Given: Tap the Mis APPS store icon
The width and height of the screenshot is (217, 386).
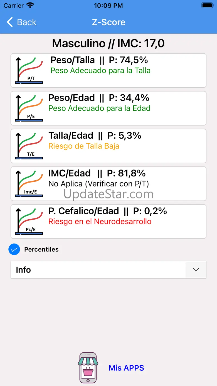Looking at the screenshot, I should tap(88, 368).
